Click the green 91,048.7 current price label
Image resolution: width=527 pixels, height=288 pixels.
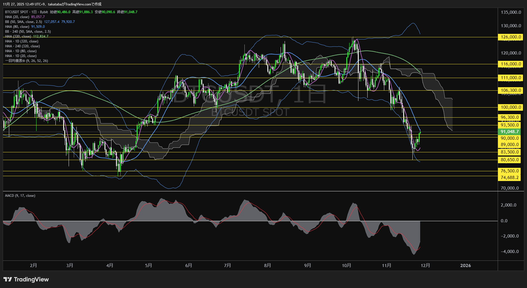509,132
